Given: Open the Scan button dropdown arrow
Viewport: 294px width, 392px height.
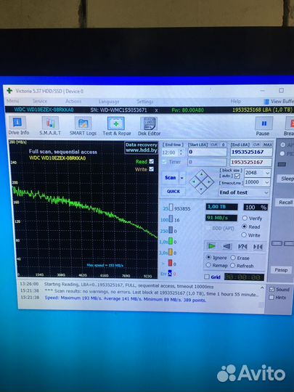Looking at the screenshot, I should (x=182, y=178).
